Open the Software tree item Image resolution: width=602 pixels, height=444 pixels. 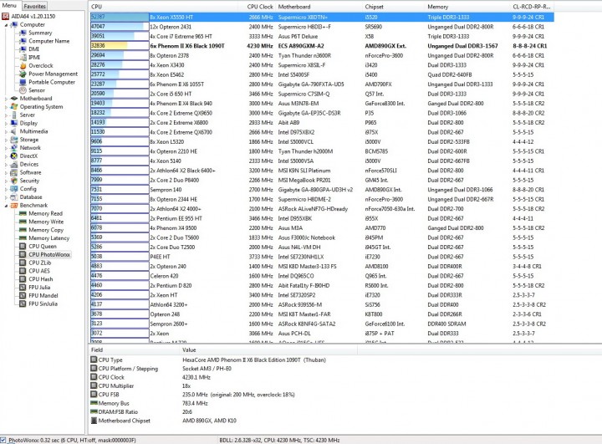tap(30, 172)
